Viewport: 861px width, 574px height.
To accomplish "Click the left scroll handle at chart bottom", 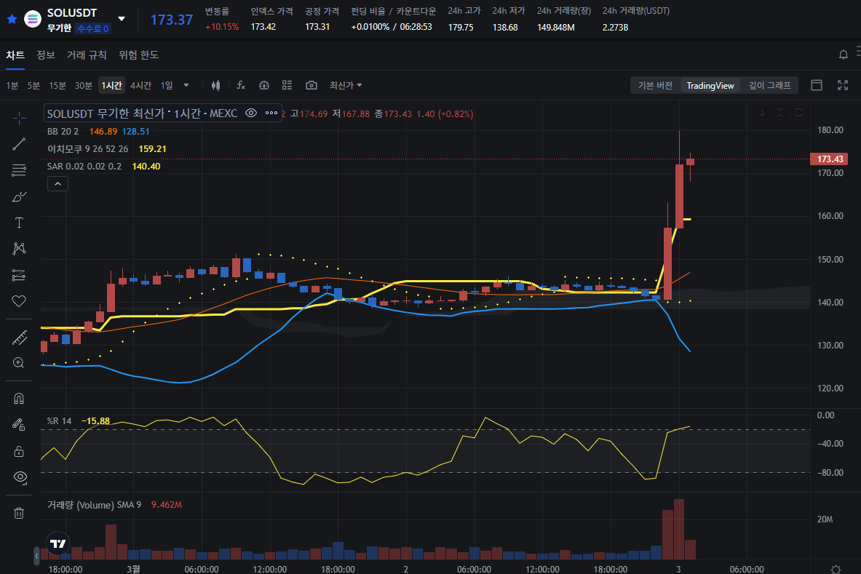I will 37,556.
